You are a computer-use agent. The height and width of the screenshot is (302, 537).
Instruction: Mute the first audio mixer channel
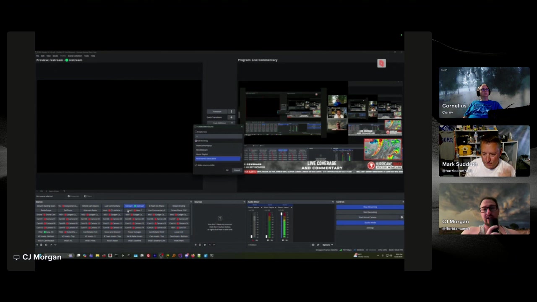click(253, 240)
